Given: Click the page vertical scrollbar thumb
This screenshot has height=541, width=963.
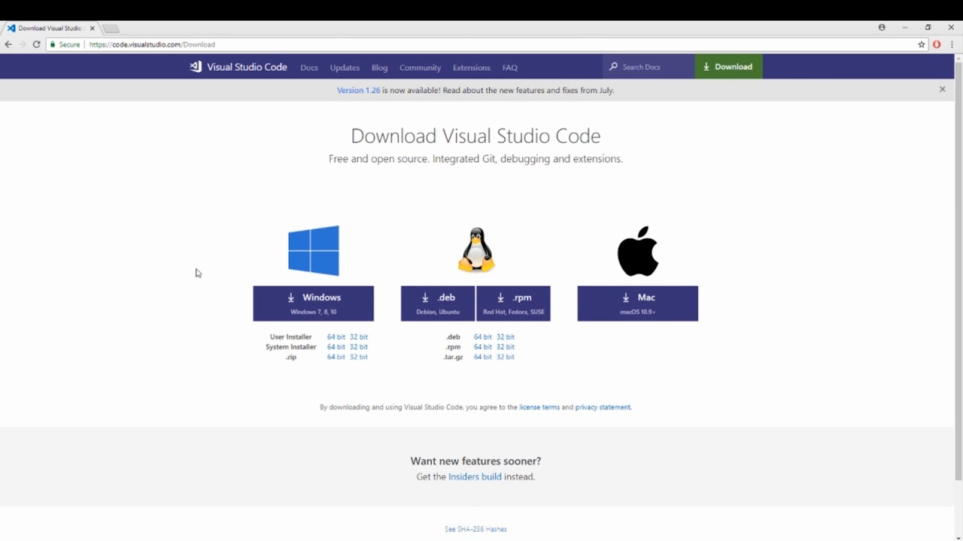Looking at the screenshot, I should point(958,270).
